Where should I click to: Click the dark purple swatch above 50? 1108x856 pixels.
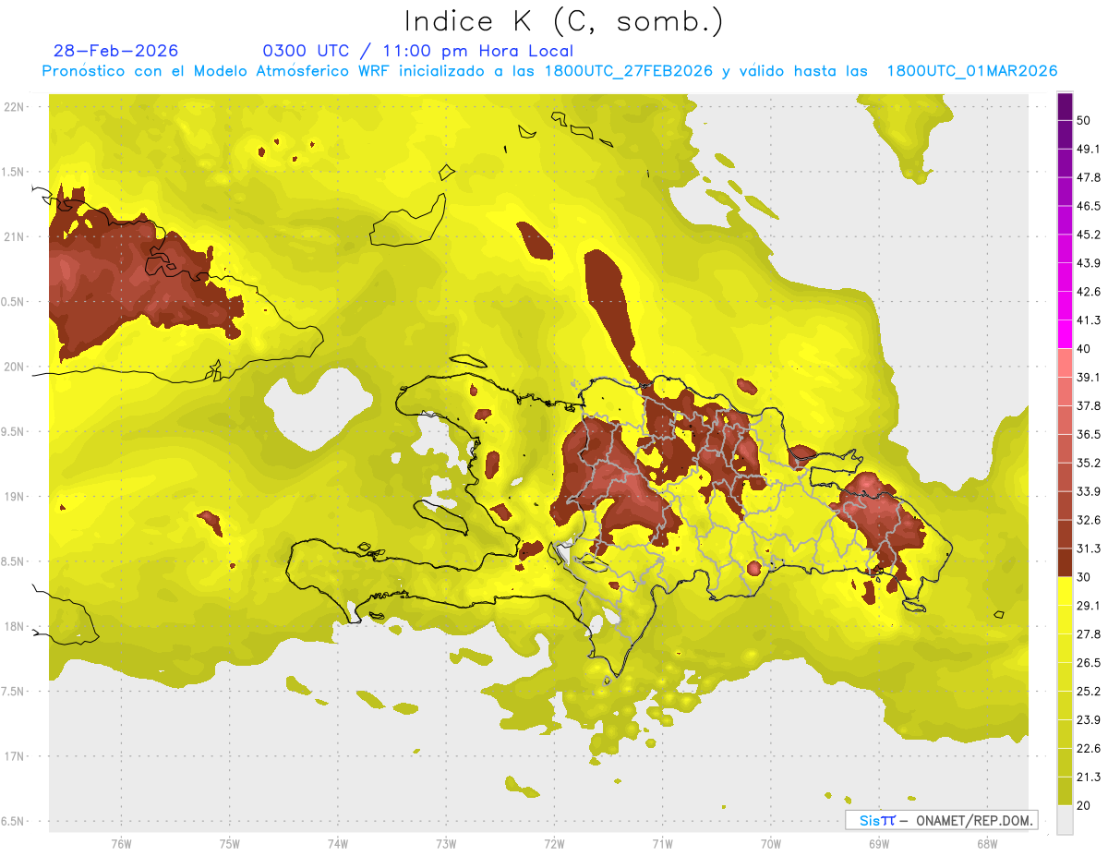1065,106
